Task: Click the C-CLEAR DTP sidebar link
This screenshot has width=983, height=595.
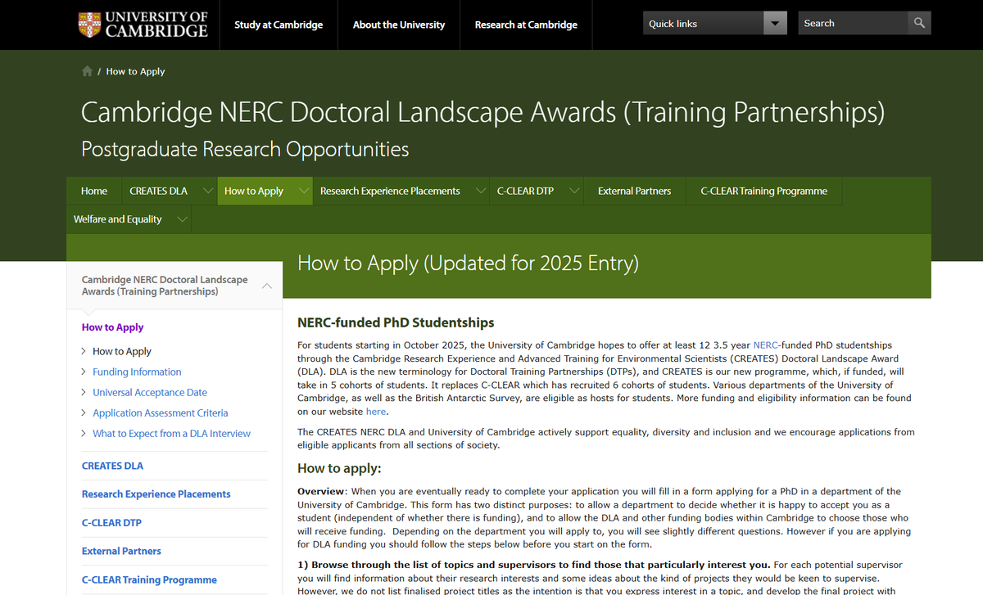Action: (x=112, y=523)
